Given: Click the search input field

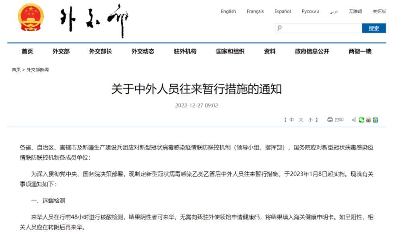Looking at the screenshot, I should point(318,28).
